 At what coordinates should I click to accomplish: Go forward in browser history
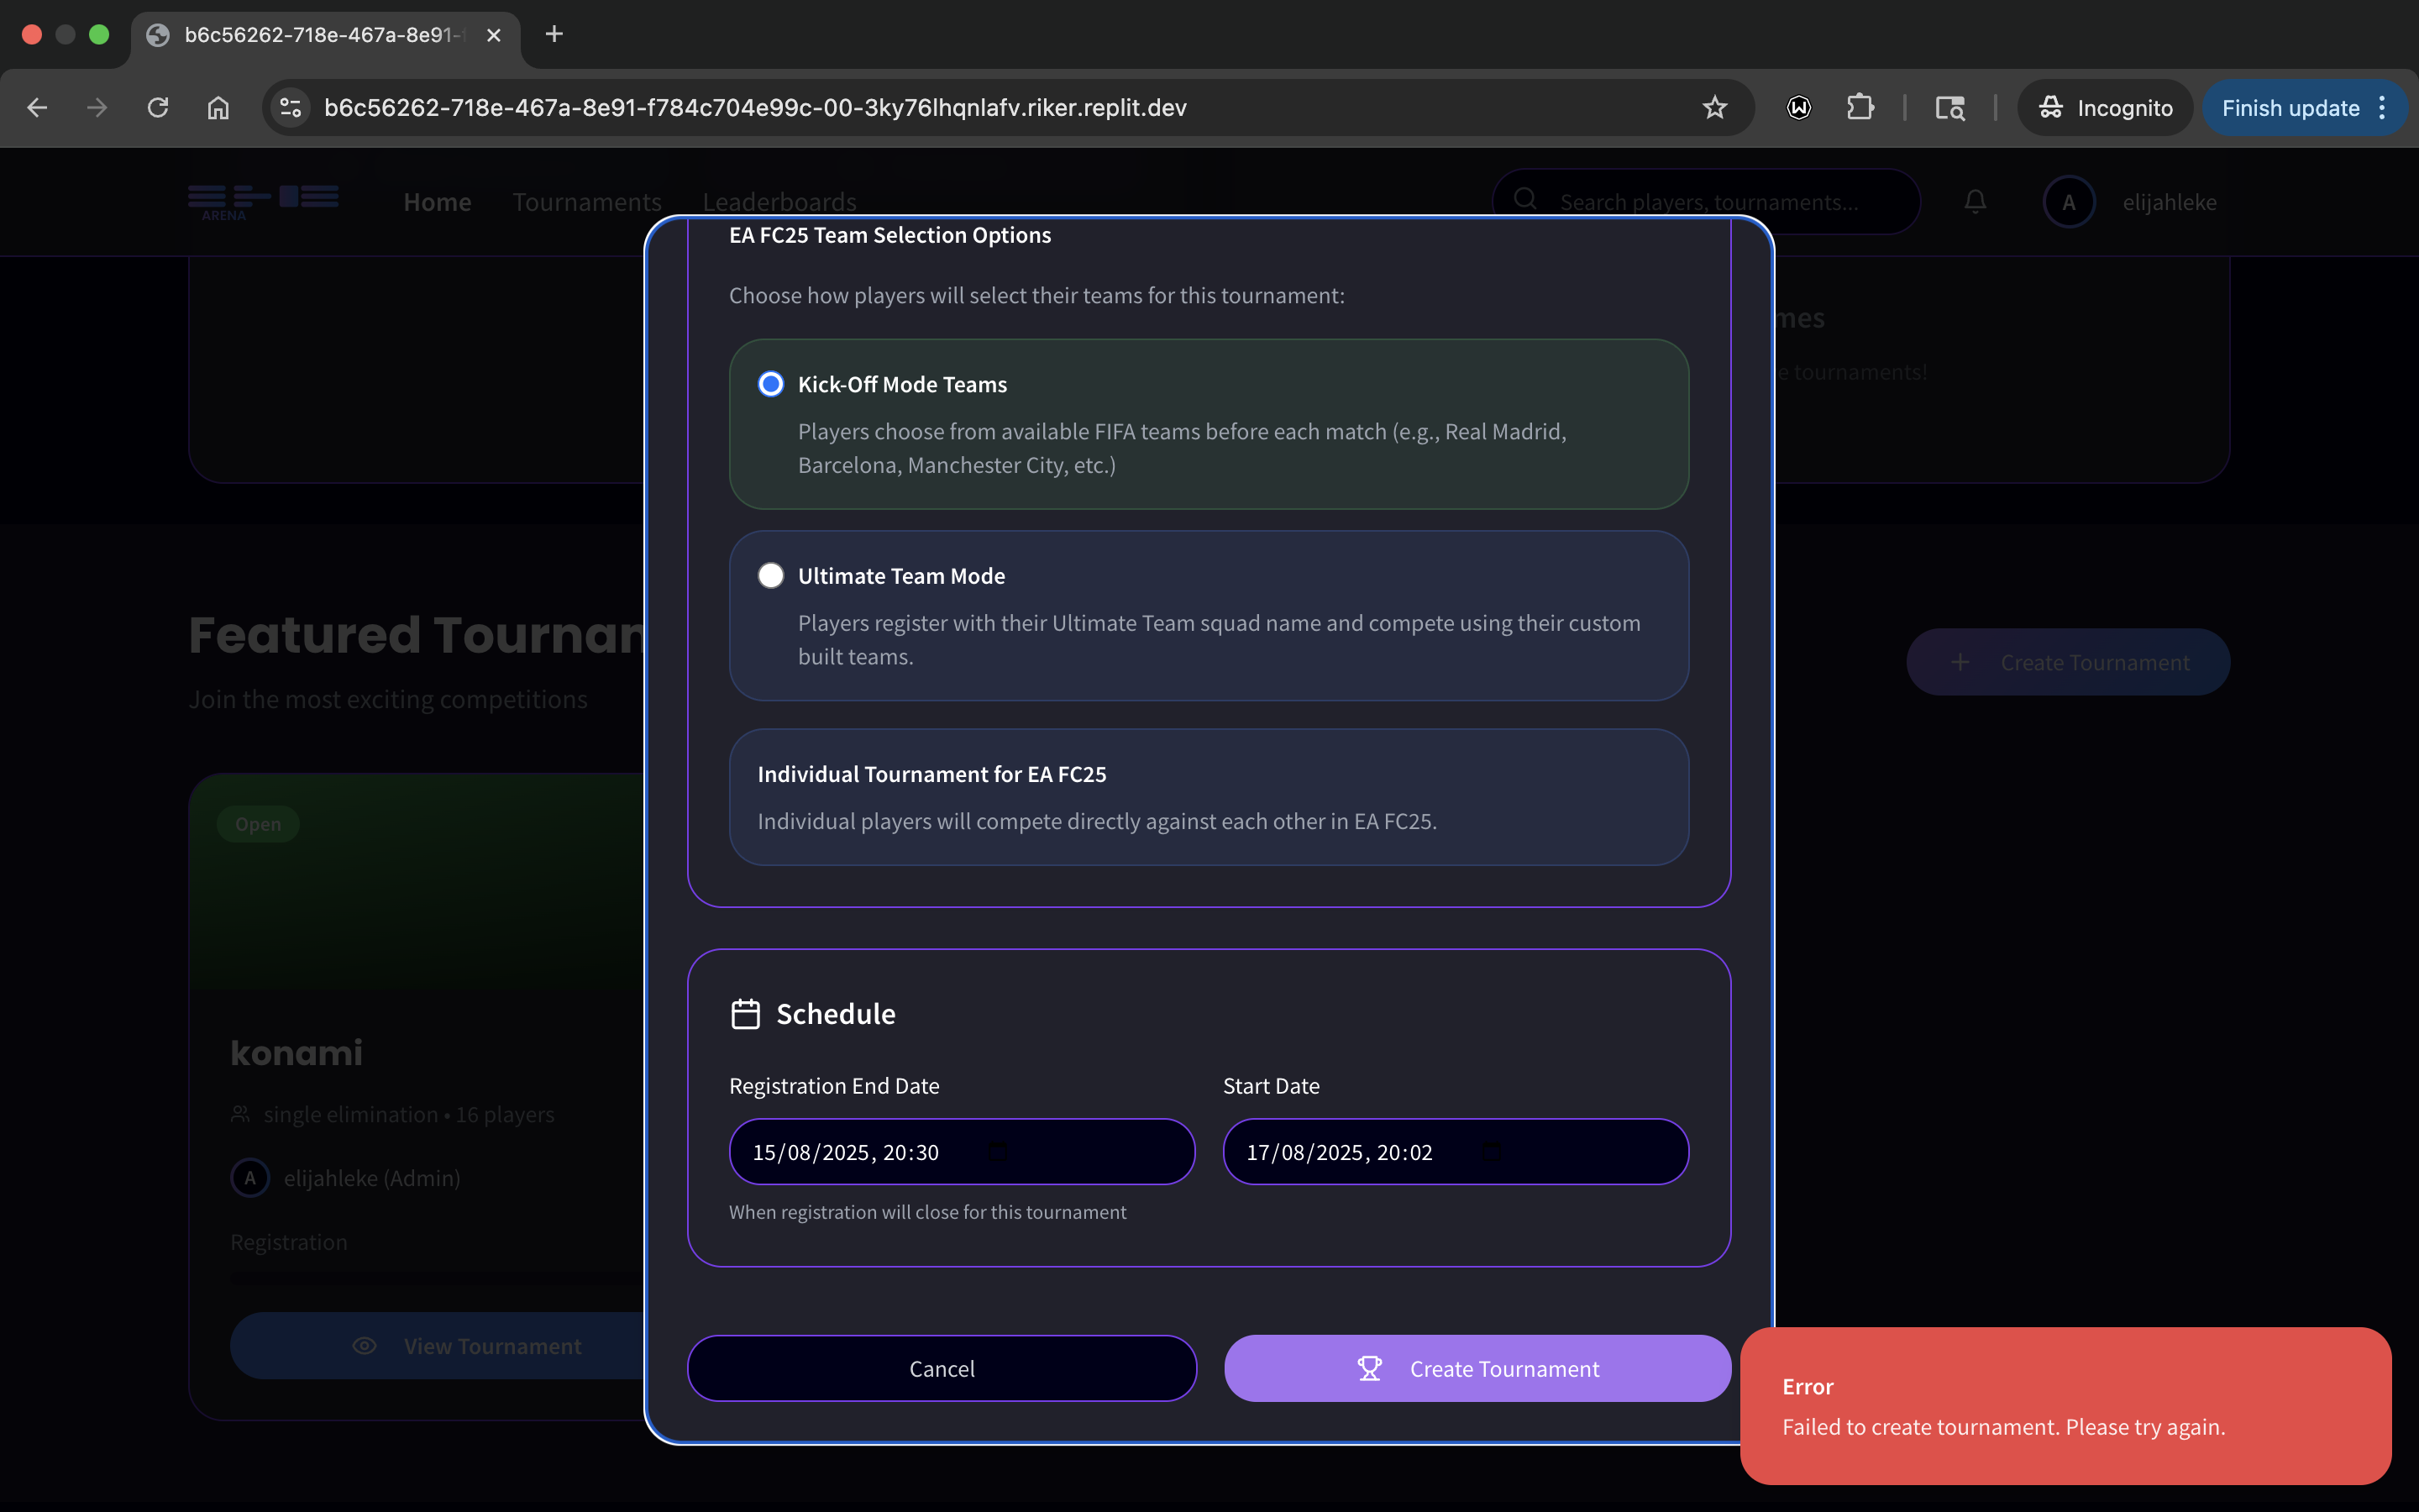[x=97, y=107]
